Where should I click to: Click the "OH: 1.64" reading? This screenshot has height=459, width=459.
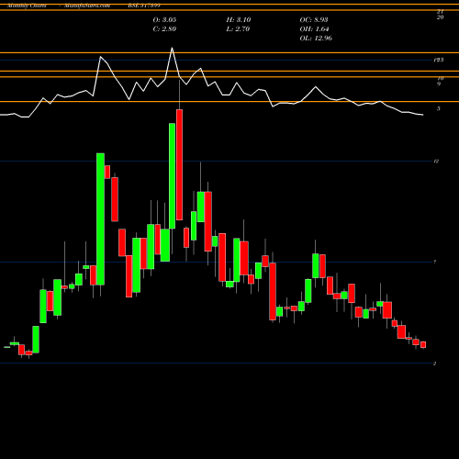pos(314,29)
